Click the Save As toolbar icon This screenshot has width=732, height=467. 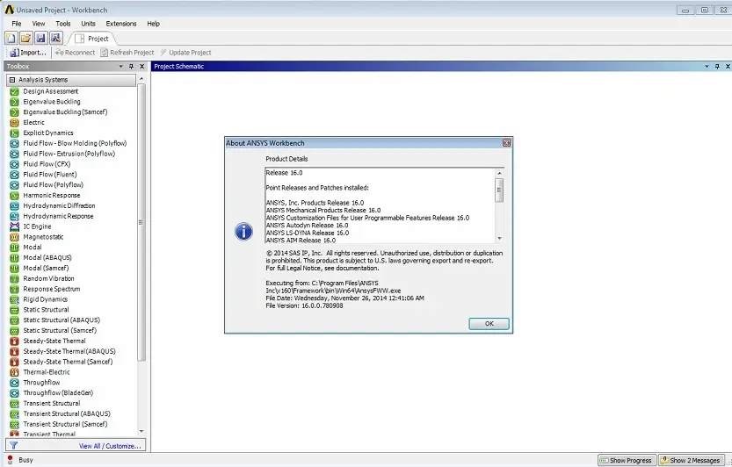(x=56, y=39)
